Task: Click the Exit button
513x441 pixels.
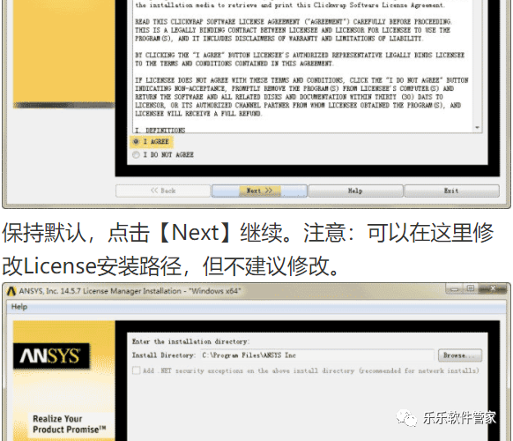Action: pyautogui.click(x=451, y=191)
